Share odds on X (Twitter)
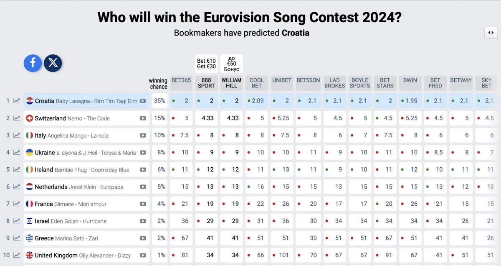501x266 pixels. (53, 63)
